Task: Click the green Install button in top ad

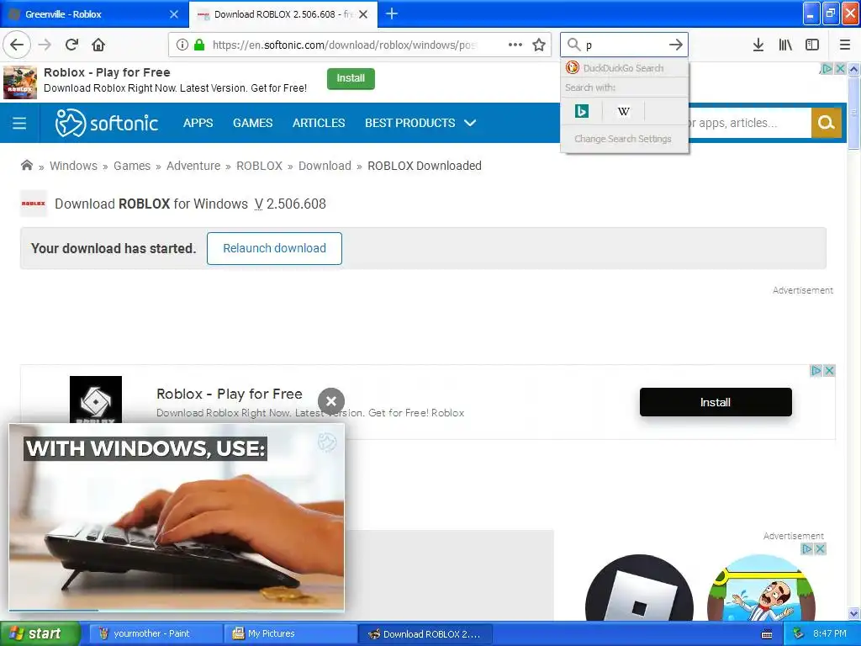Action: [x=351, y=78]
